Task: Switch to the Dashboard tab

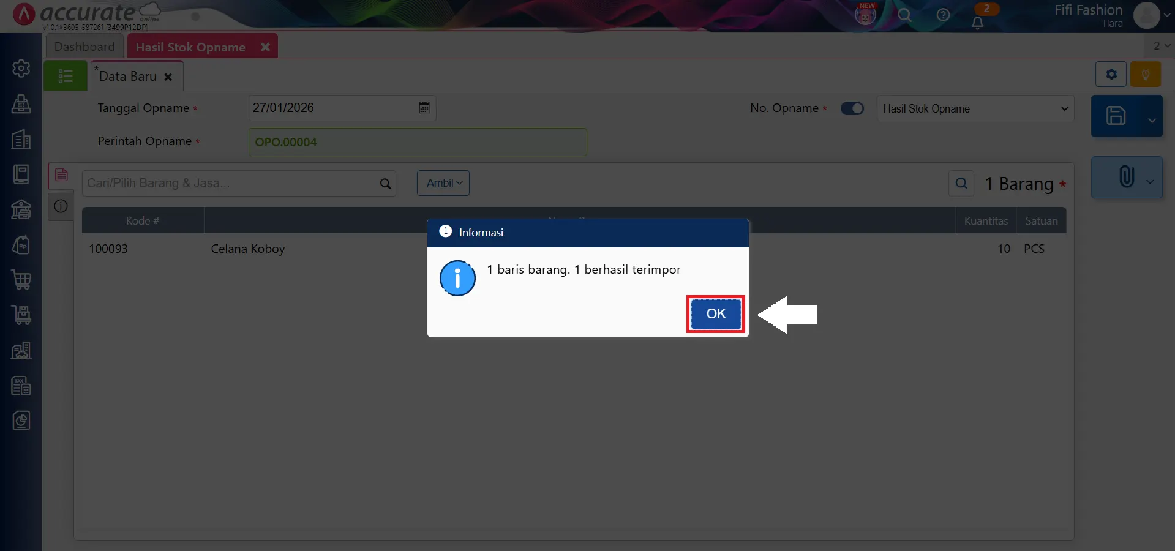Action: (84, 47)
